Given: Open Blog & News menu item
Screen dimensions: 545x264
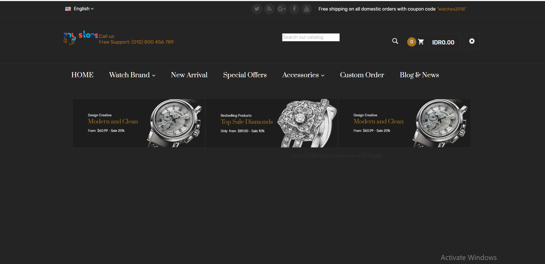Looking at the screenshot, I should pos(419,75).
